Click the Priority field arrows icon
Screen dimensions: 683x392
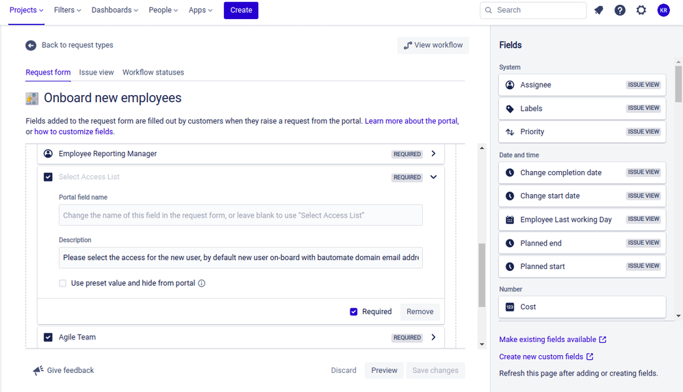(x=510, y=131)
